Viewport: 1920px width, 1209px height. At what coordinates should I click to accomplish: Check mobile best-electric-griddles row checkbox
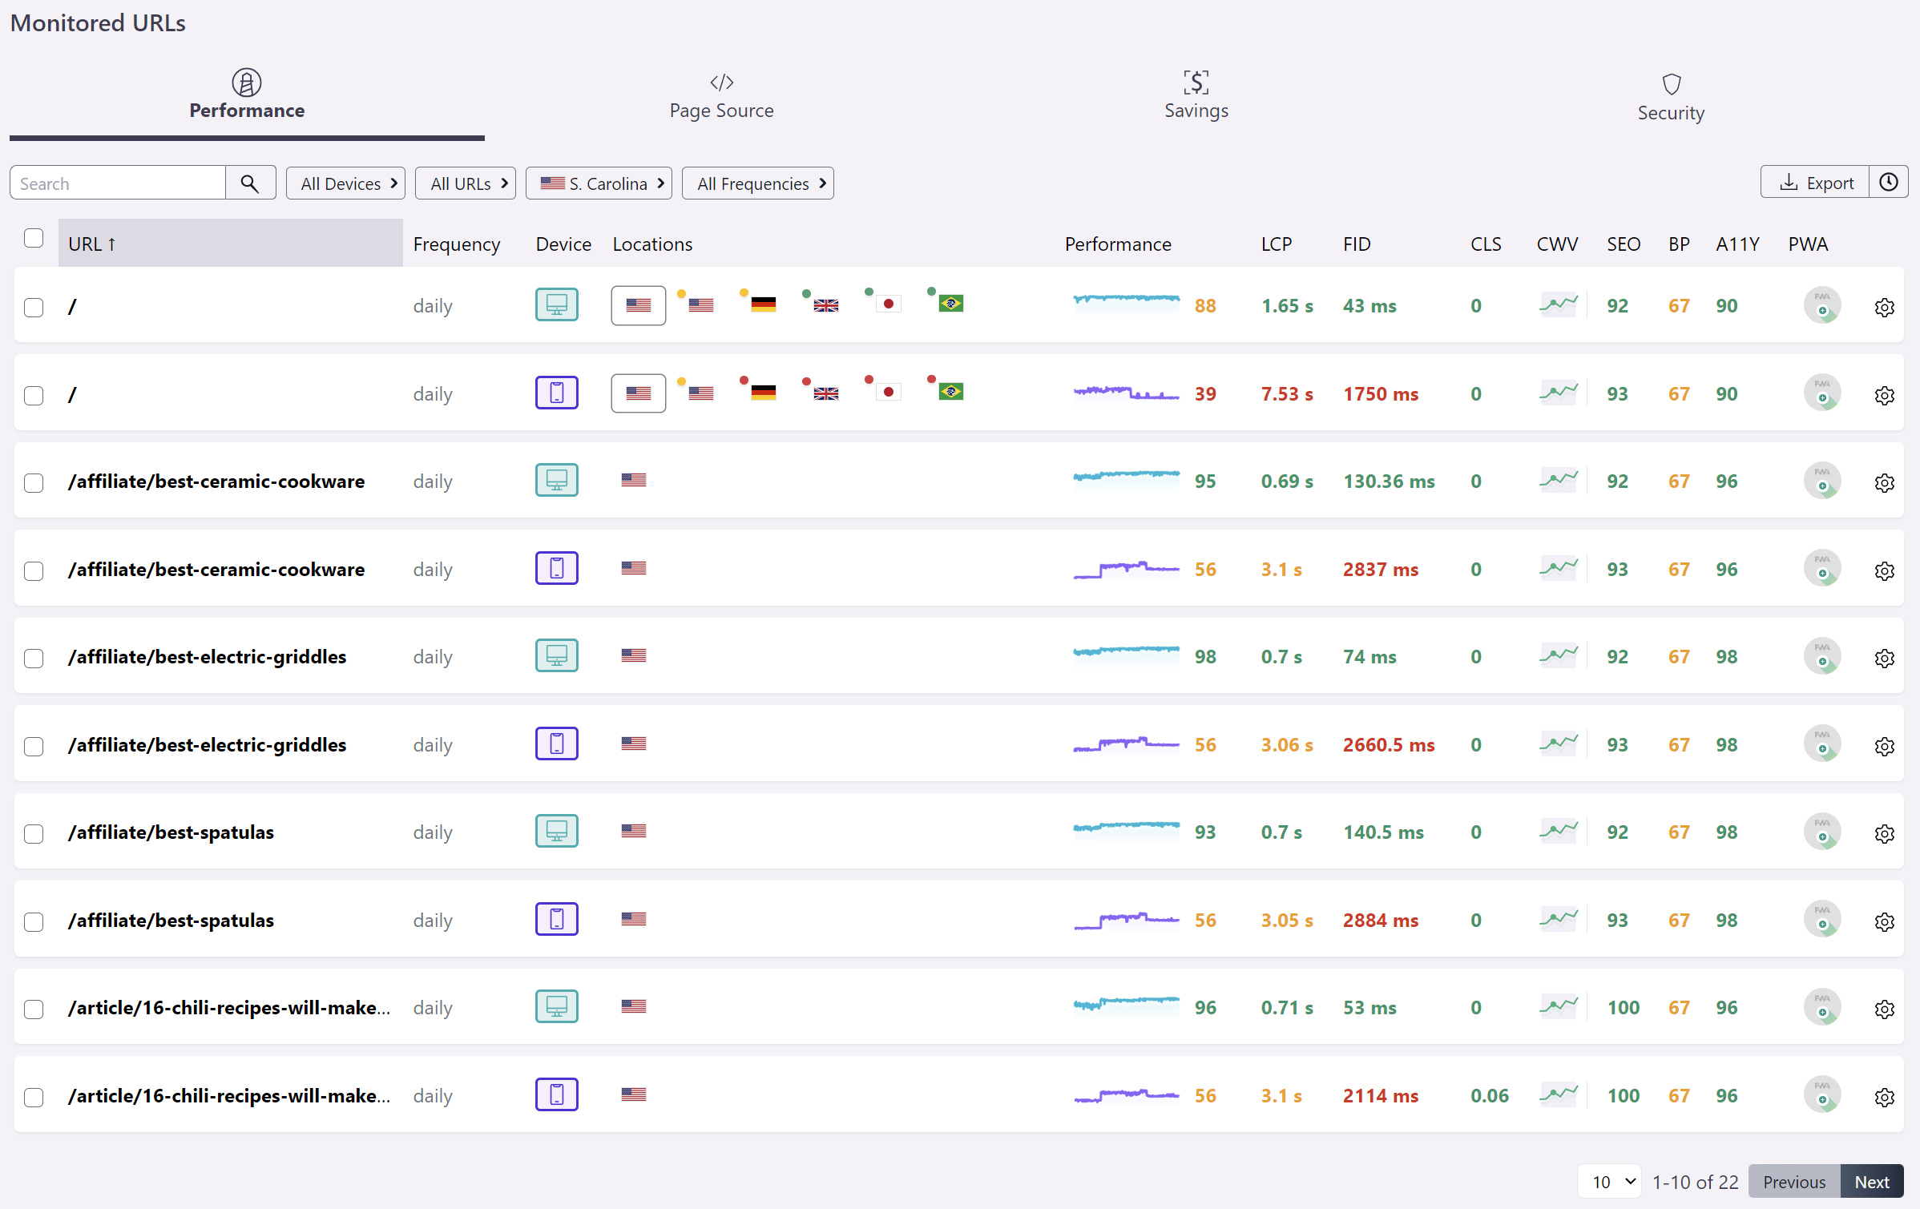pos(34,747)
